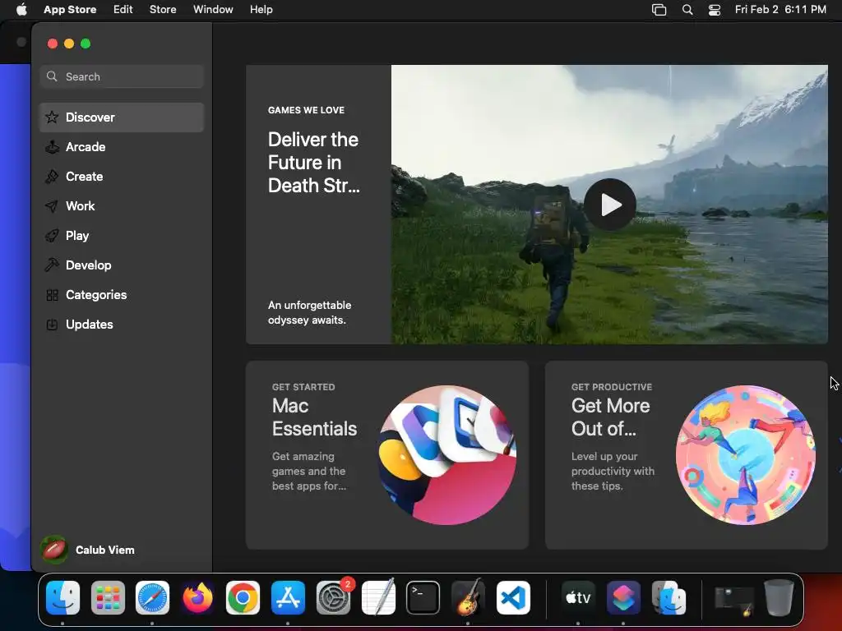
Task: Launch Firefox from the Dock
Action: [197, 598]
